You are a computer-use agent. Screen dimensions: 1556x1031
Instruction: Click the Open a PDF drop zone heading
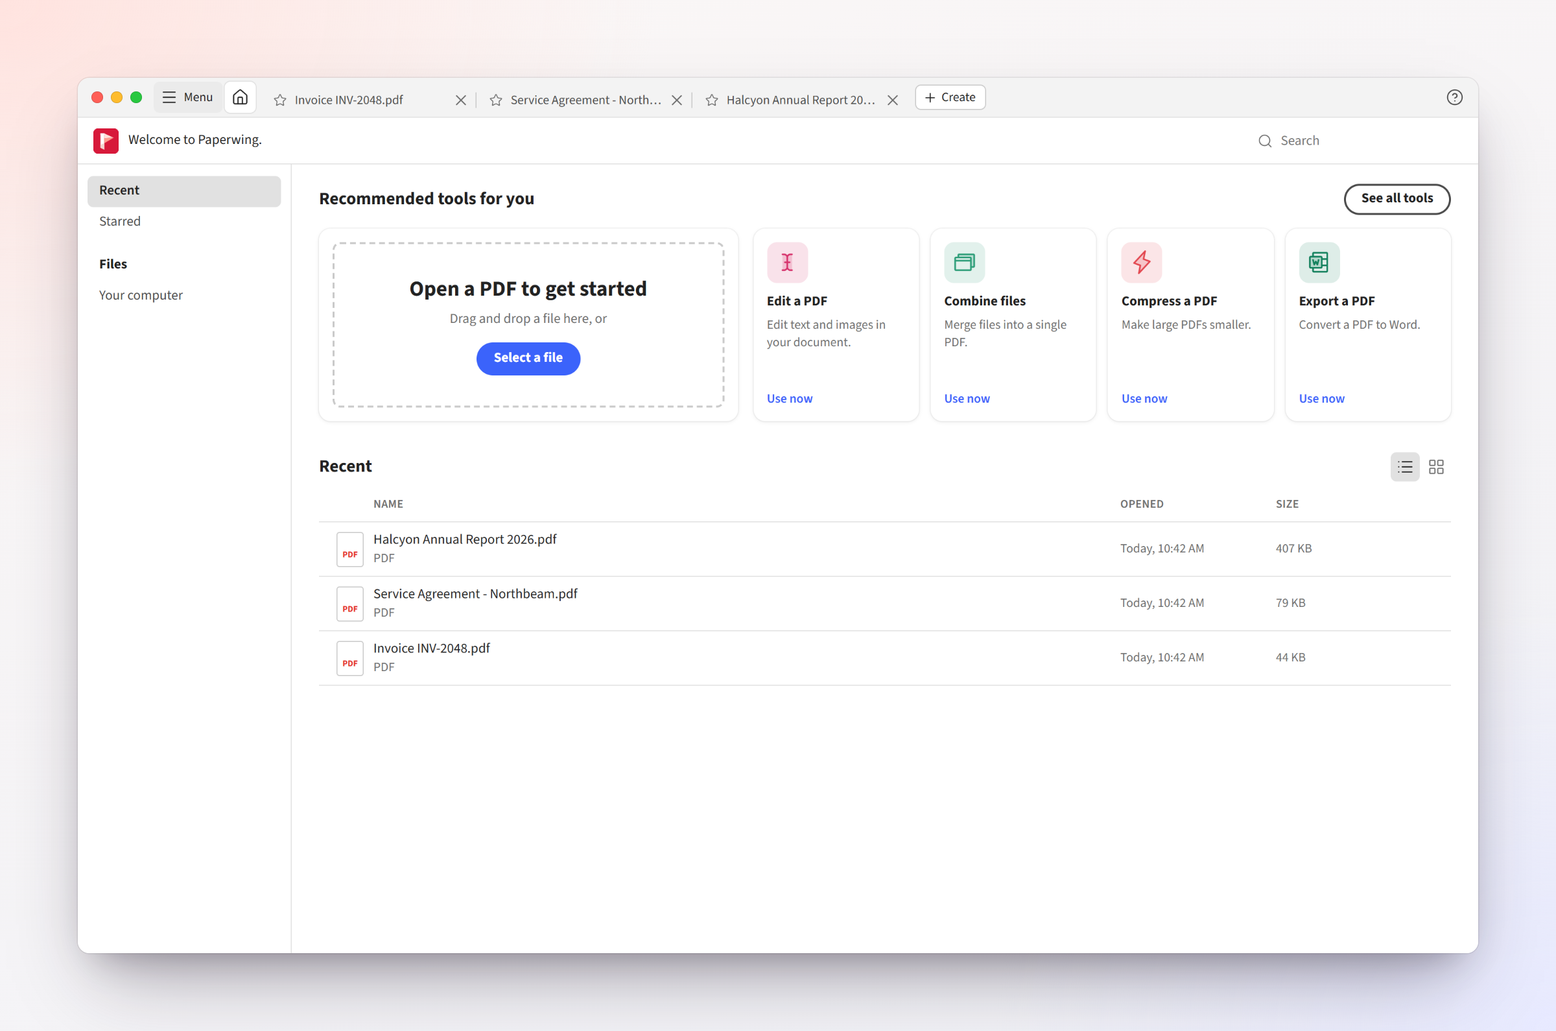[528, 289]
